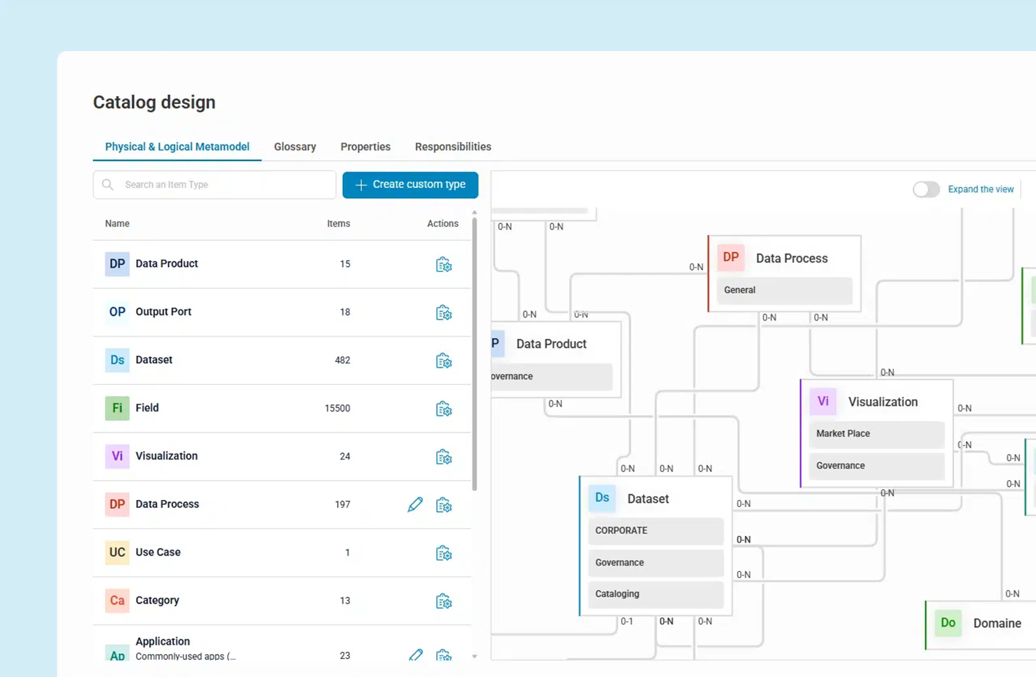Screen dimensions: 1036x677
Task: Switch to the Responsibilities tab
Action: click(x=453, y=147)
